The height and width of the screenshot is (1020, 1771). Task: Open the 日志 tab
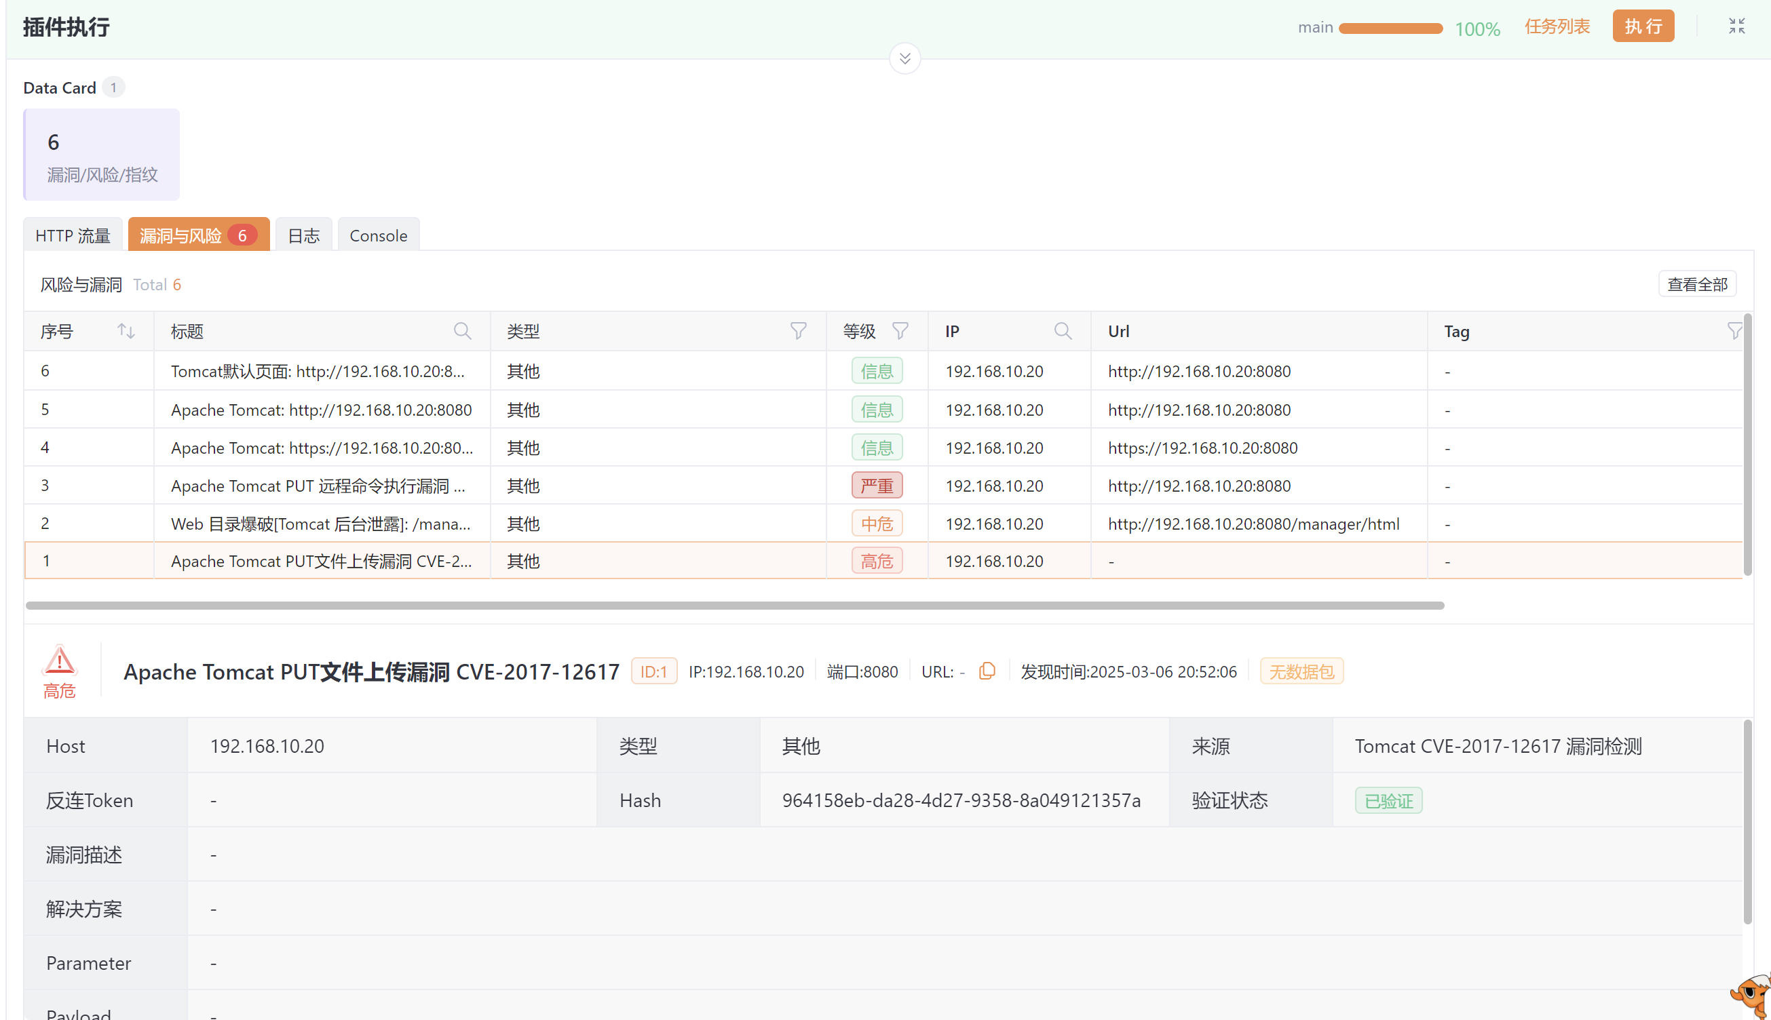point(303,235)
